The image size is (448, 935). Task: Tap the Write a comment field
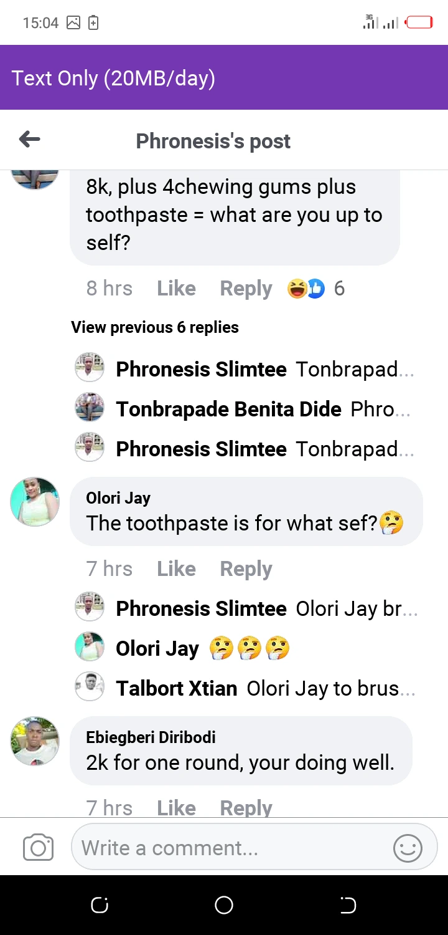coord(230,848)
